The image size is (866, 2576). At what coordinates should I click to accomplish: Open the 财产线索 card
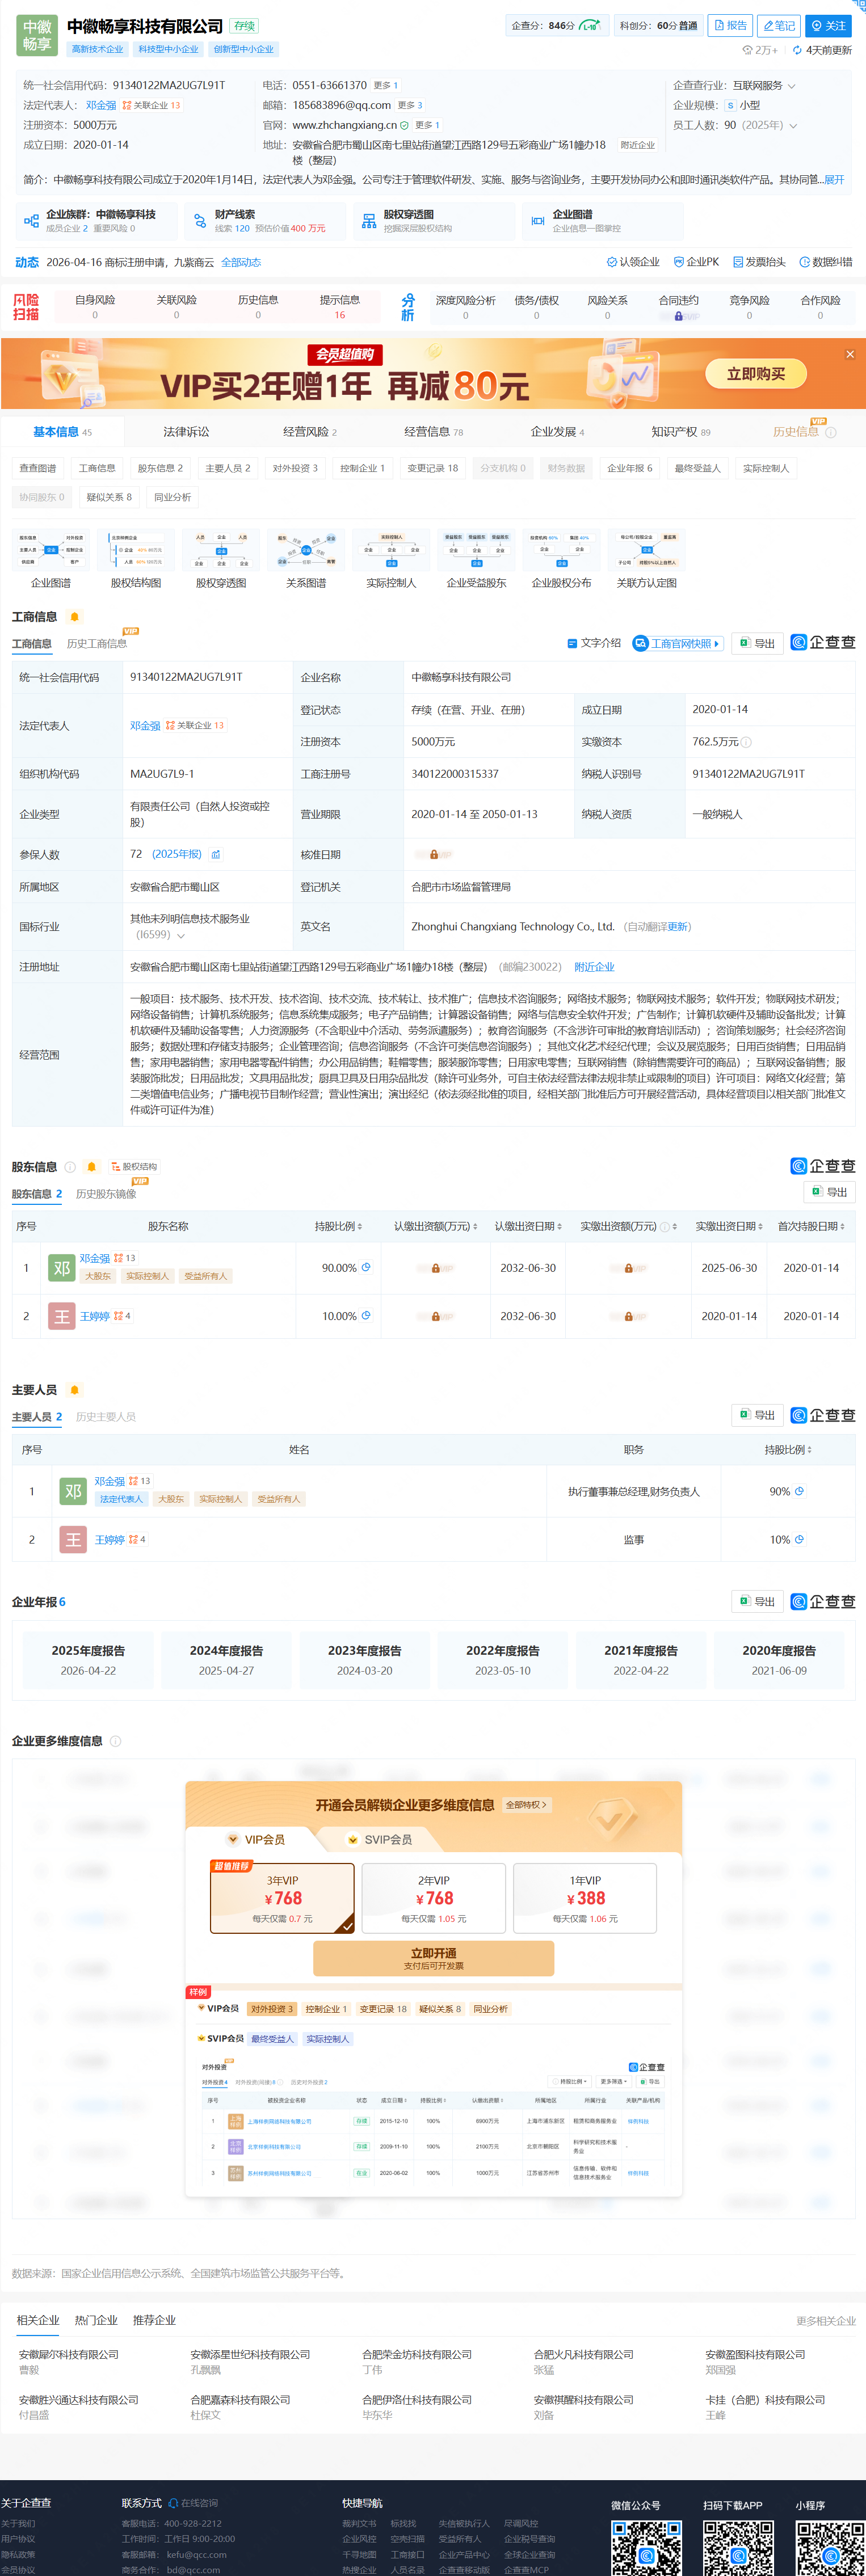266,221
